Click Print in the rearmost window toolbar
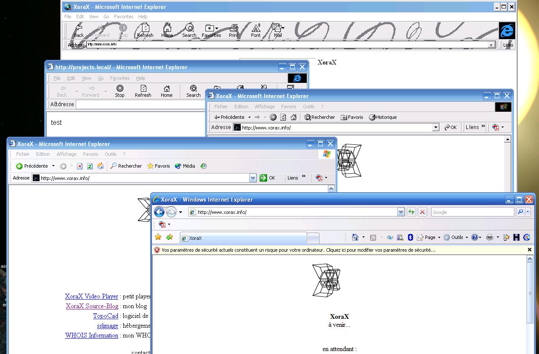This screenshot has width=539, height=354. 234,31
